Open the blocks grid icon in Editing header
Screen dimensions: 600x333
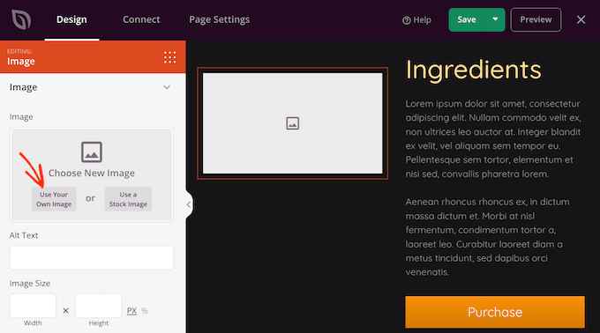[170, 57]
